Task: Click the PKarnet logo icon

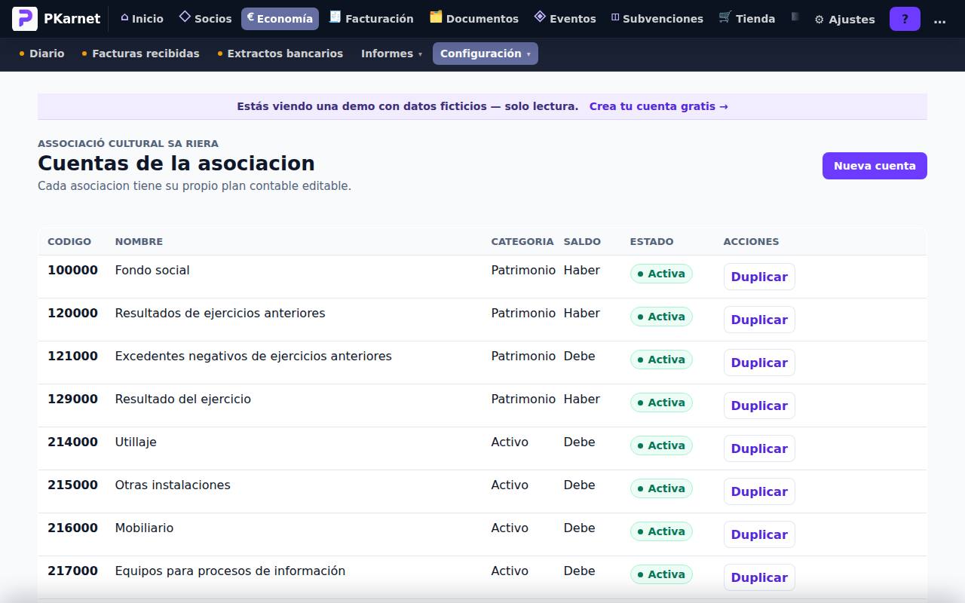Action: point(25,19)
